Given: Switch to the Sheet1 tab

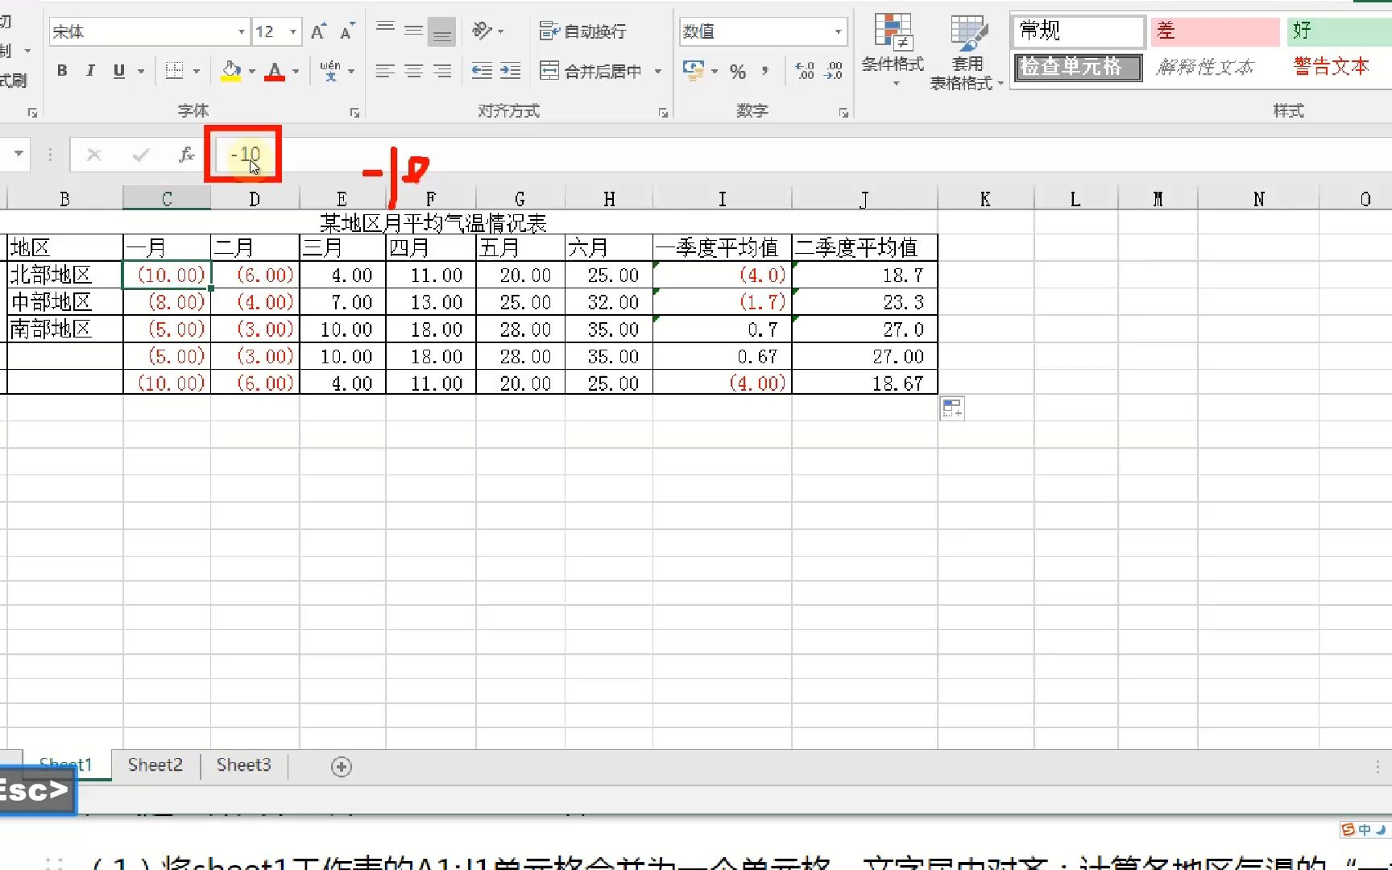Looking at the screenshot, I should click(65, 764).
